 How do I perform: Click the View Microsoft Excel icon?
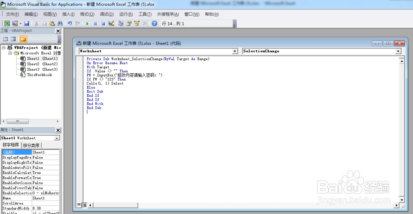[x=7, y=23]
